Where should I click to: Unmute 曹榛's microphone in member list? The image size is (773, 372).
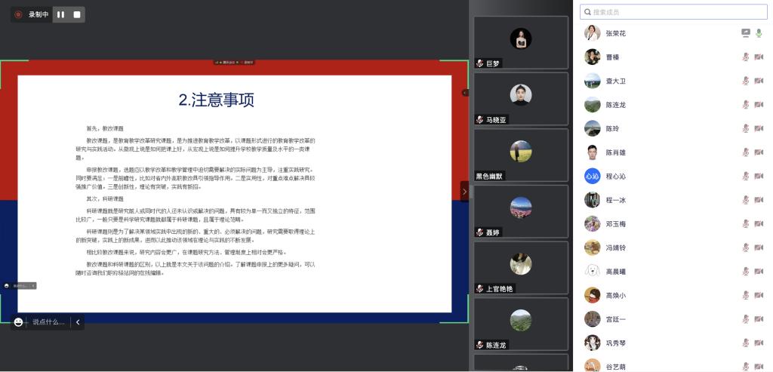[746, 57]
